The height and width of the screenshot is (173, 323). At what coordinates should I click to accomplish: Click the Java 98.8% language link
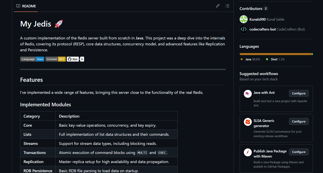click(x=252, y=59)
